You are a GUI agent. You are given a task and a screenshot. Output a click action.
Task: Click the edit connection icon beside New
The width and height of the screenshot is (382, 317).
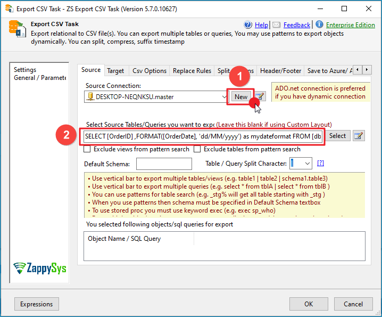pyautogui.click(x=260, y=96)
